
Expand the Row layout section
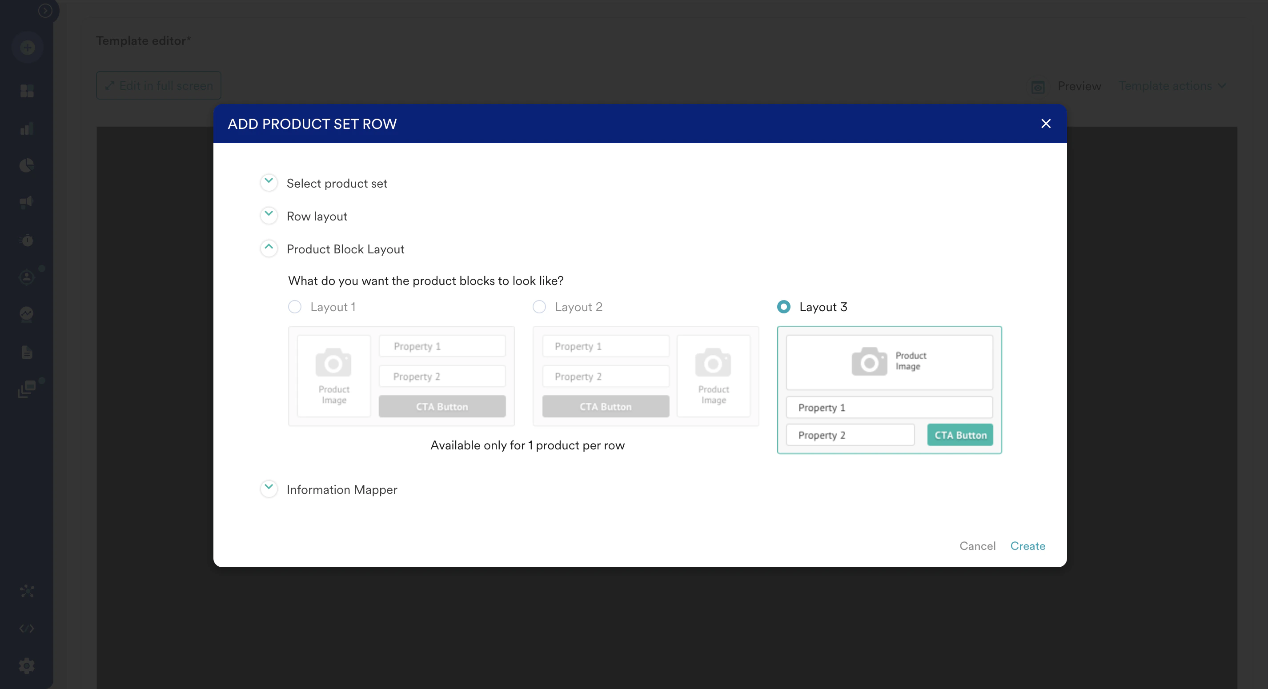(x=269, y=216)
